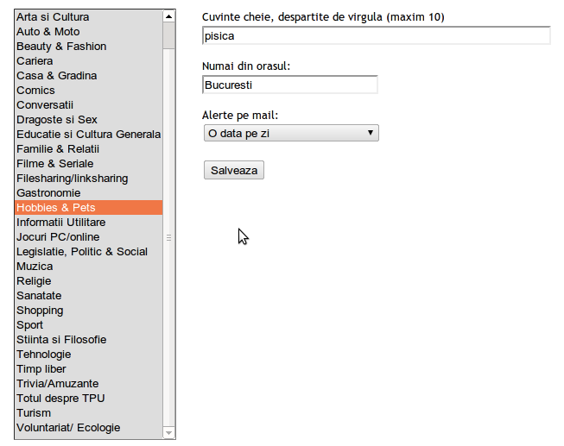Image resolution: width=564 pixels, height=446 pixels.
Task: Select Auto & Moto category
Action: point(88,32)
